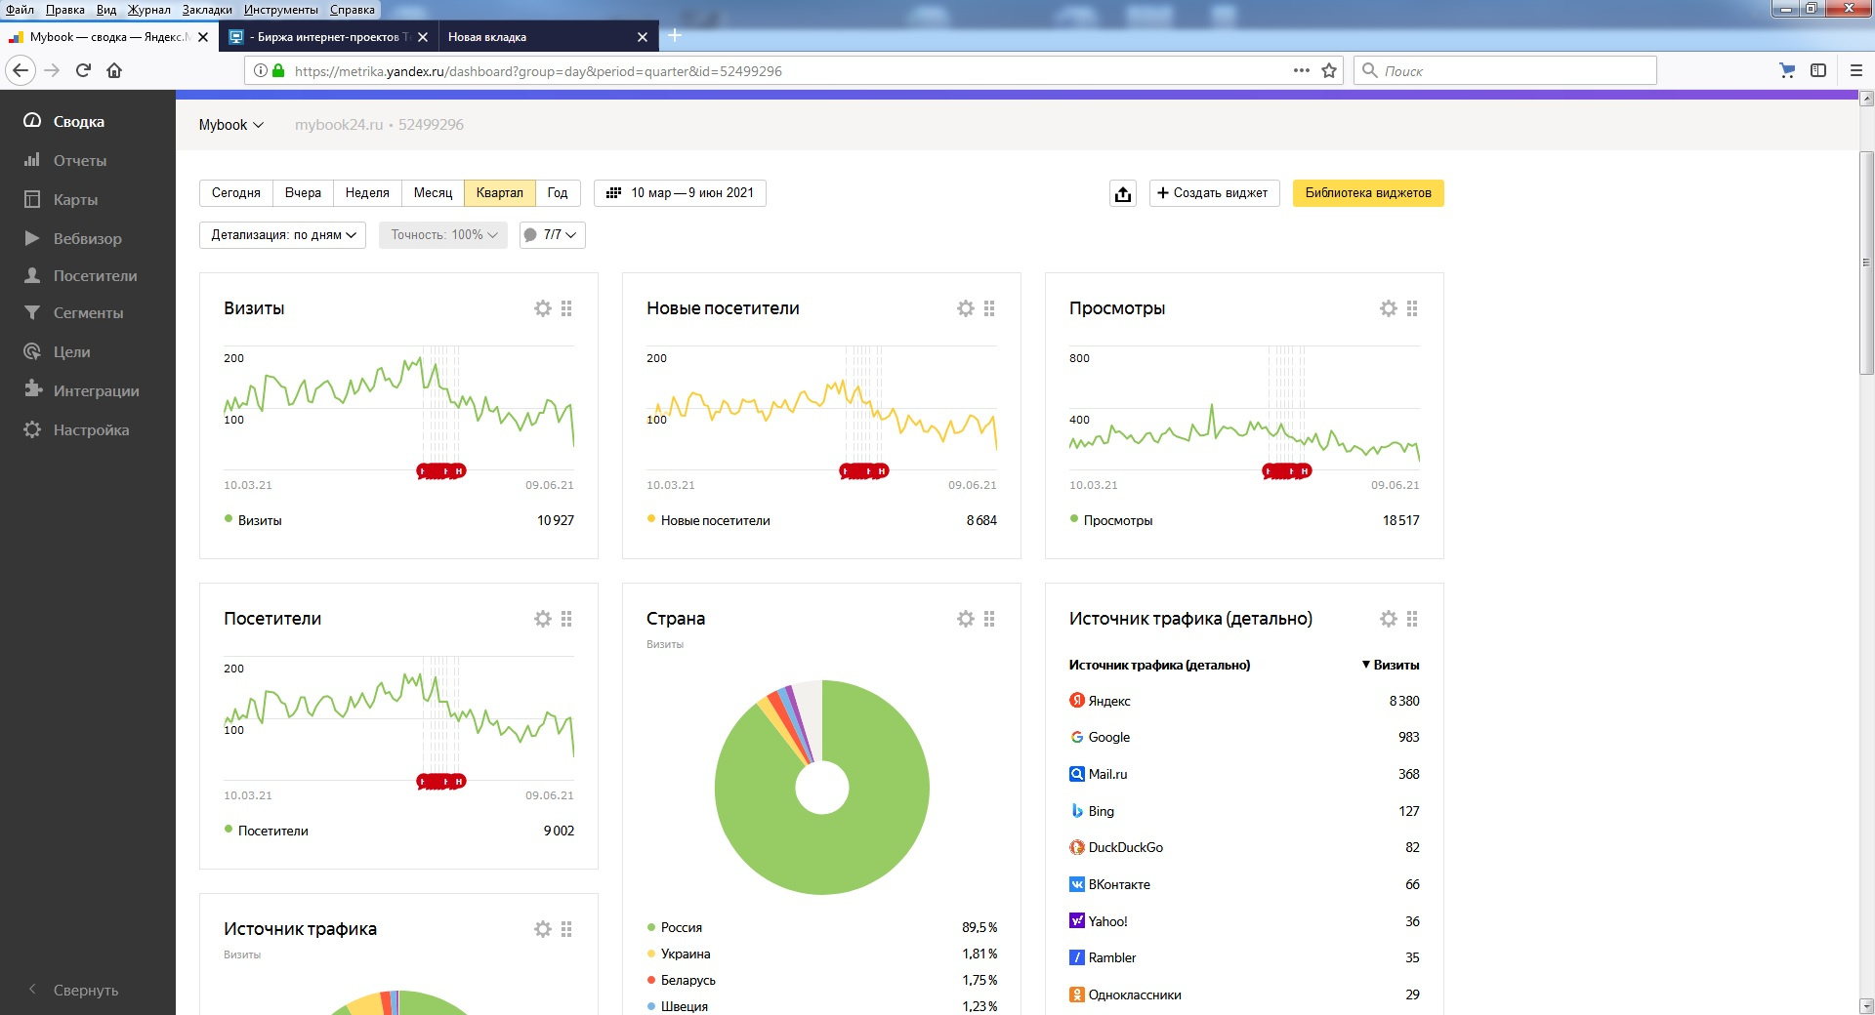Viewport: 1875px width, 1015px height.
Task: Click drag handle icon on Просмотры widget
Action: tap(1412, 308)
